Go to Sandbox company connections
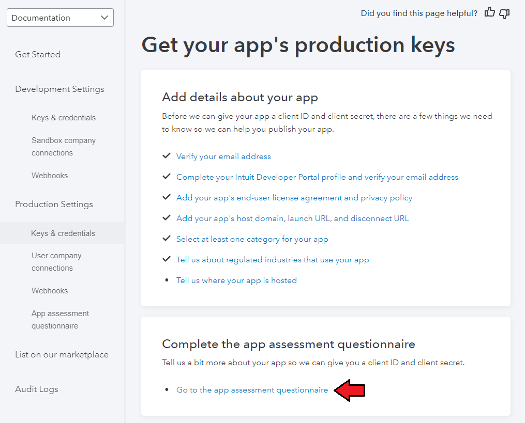 coord(64,147)
